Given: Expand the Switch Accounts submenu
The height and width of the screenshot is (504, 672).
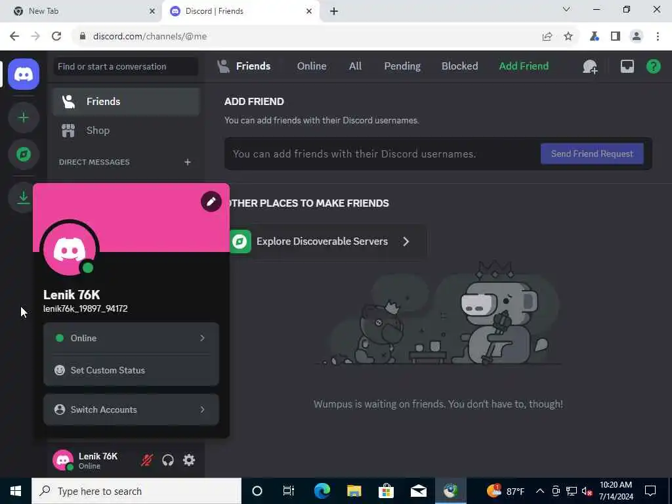Looking at the screenshot, I should click(x=131, y=409).
